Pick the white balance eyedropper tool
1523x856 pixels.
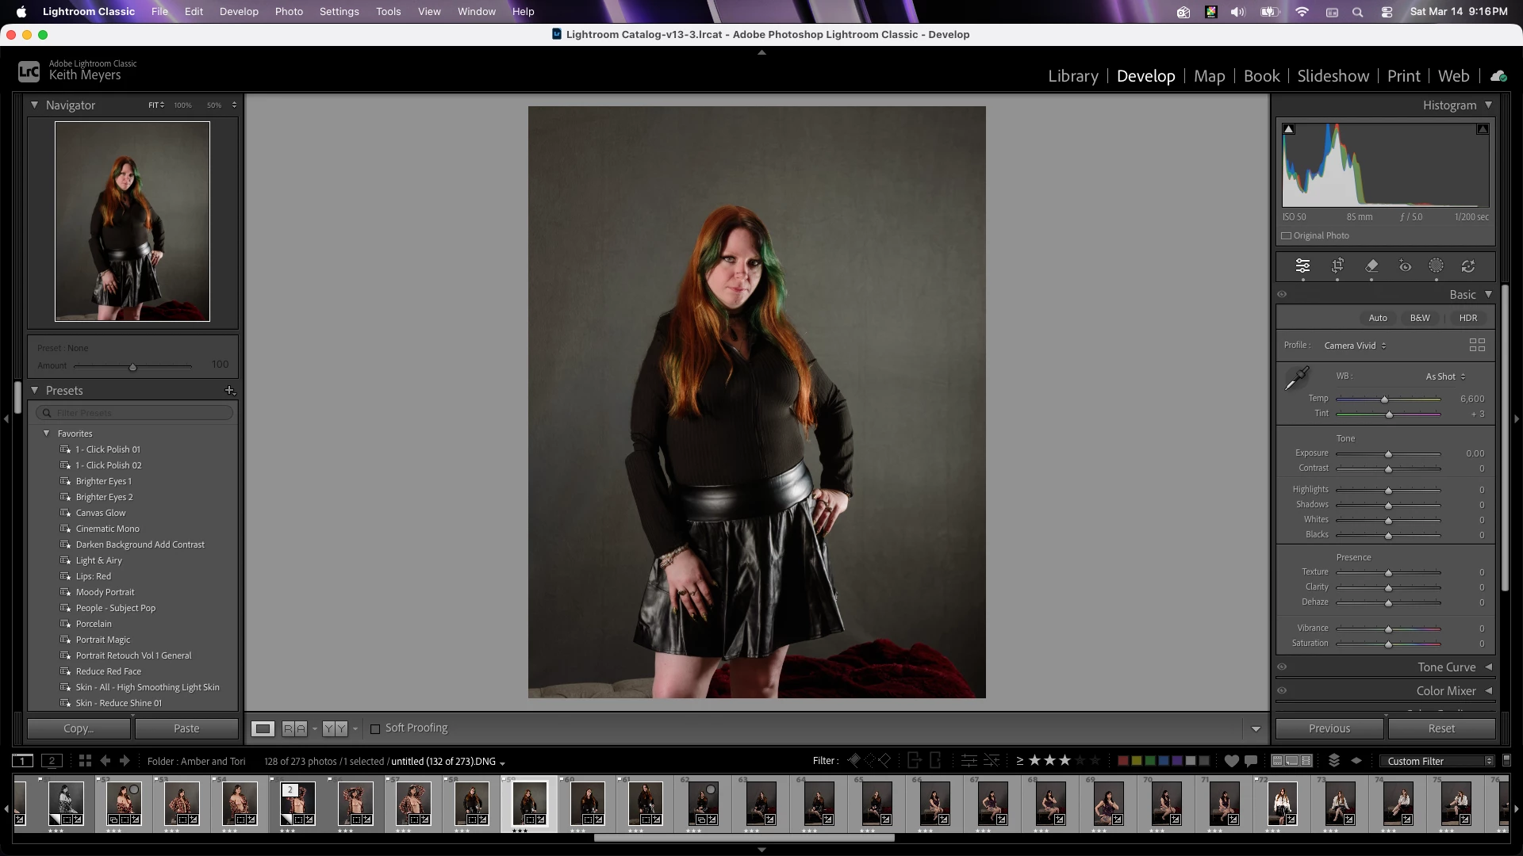click(x=1297, y=377)
